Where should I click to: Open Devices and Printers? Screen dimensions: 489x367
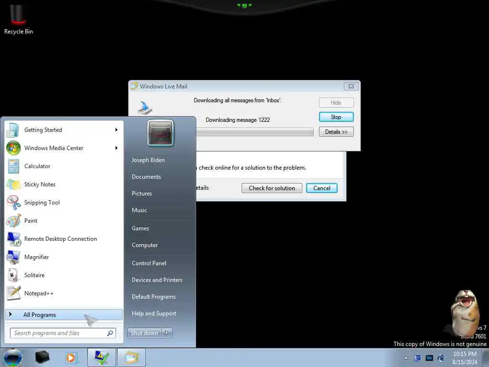(x=157, y=280)
